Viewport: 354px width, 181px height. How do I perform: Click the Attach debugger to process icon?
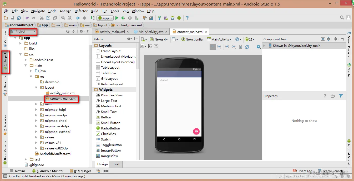[136, 18]
